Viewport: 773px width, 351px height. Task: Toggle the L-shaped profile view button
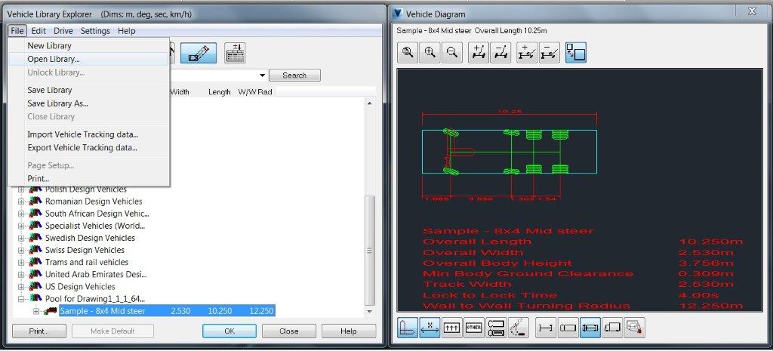pyautogui.click(x=408, y=328)
